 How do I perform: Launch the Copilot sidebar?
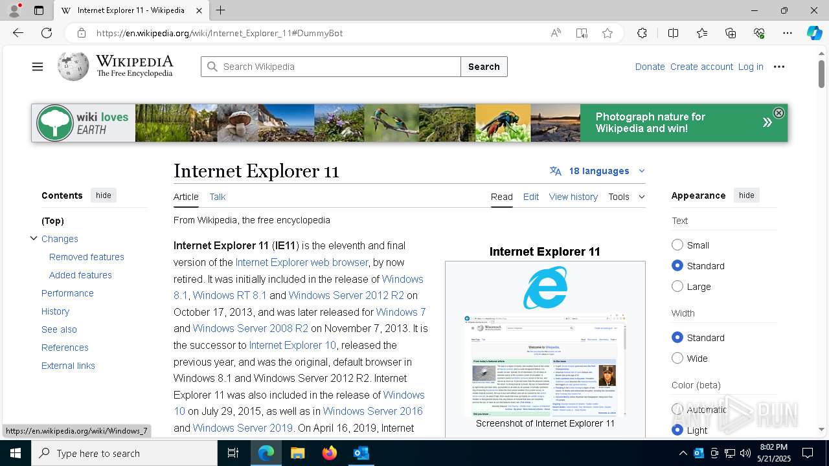[814, 33]
